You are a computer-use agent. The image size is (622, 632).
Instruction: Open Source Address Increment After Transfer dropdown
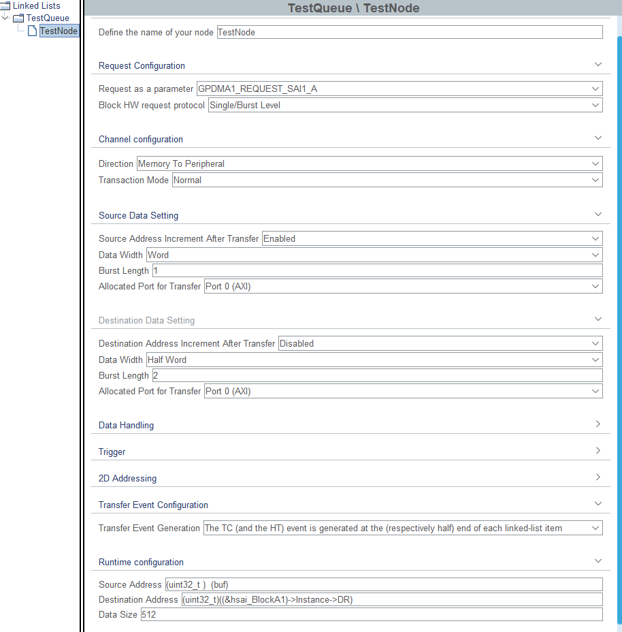click(432, 238)
